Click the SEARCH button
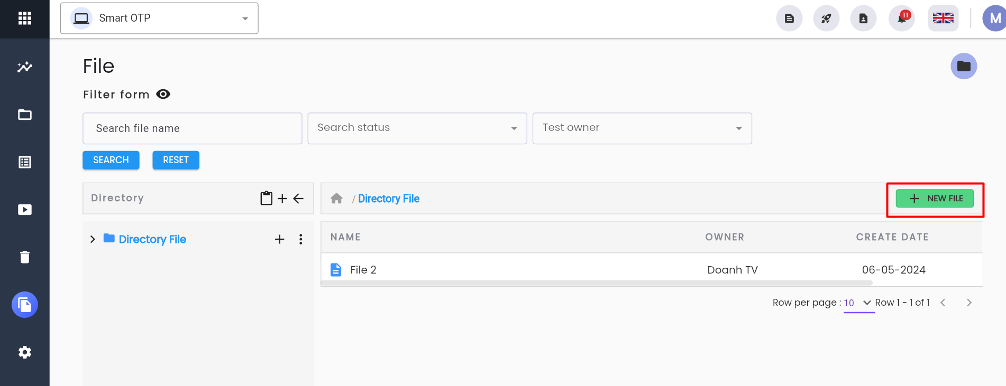 pyautogui.click(x=111, y=160)
